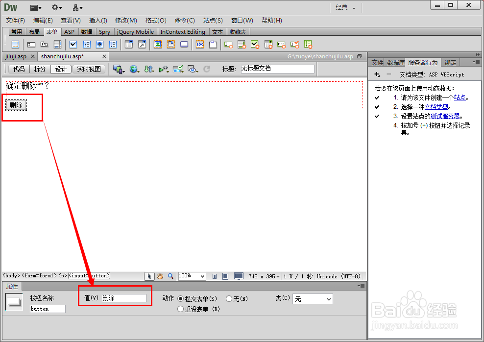The image size is (484, 342).
Task: Open the Properties panel options menu
Action: (361, 286)
